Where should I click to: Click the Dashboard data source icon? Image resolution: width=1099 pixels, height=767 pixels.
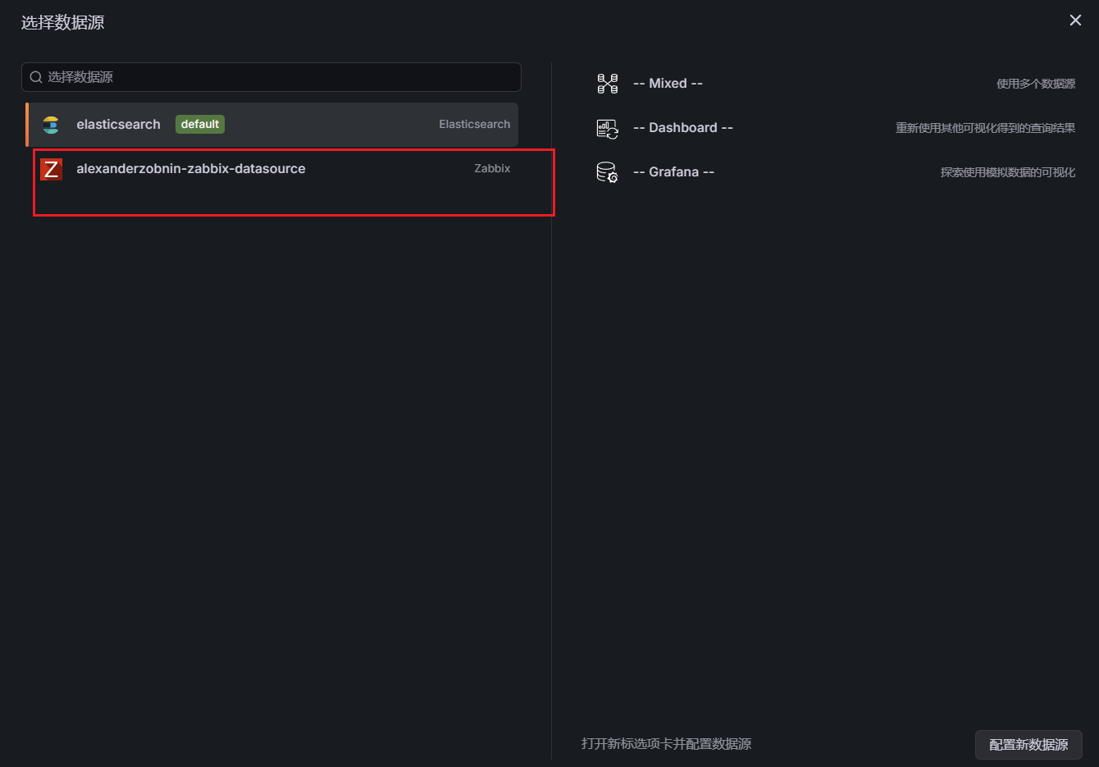(607, 128)
